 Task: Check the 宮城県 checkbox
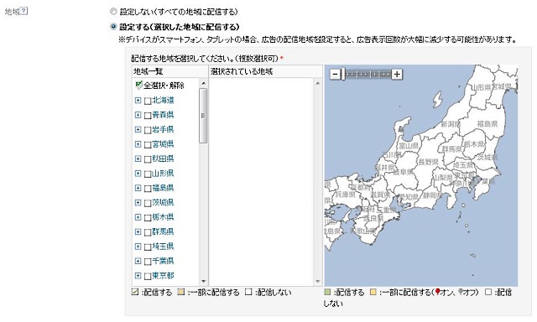coord(148,145)
